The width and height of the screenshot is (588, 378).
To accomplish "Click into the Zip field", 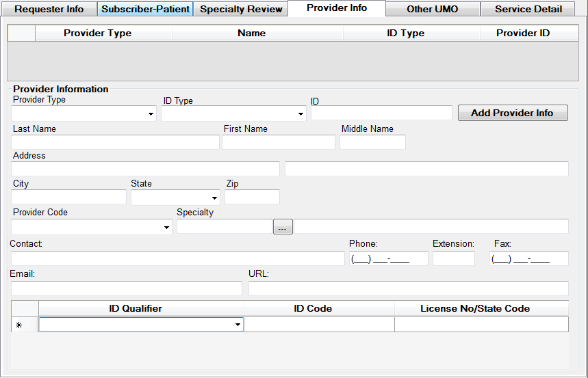I will point(252,197).
